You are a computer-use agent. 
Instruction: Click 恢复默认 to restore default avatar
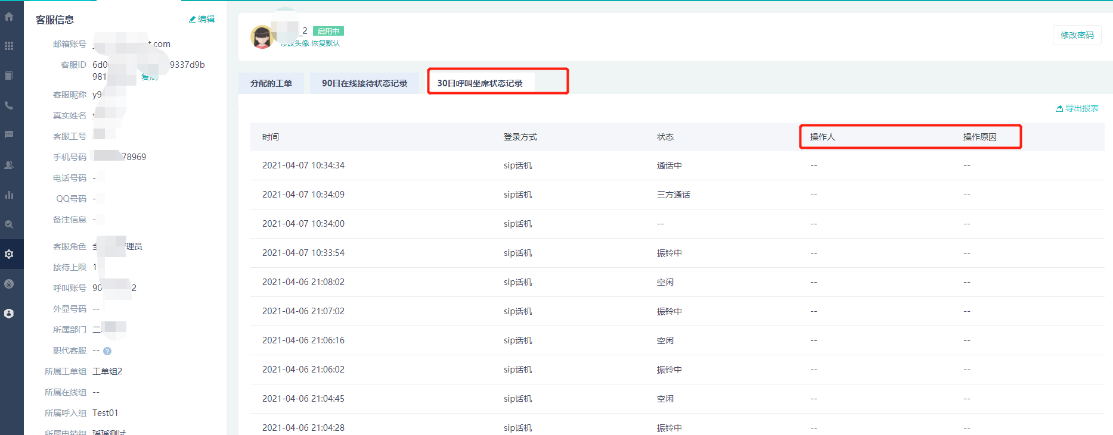click(x=325, y=43)
